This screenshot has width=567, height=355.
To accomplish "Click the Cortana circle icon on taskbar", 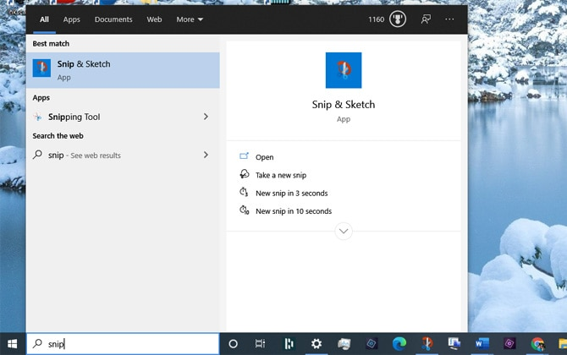I will (234, 344).
